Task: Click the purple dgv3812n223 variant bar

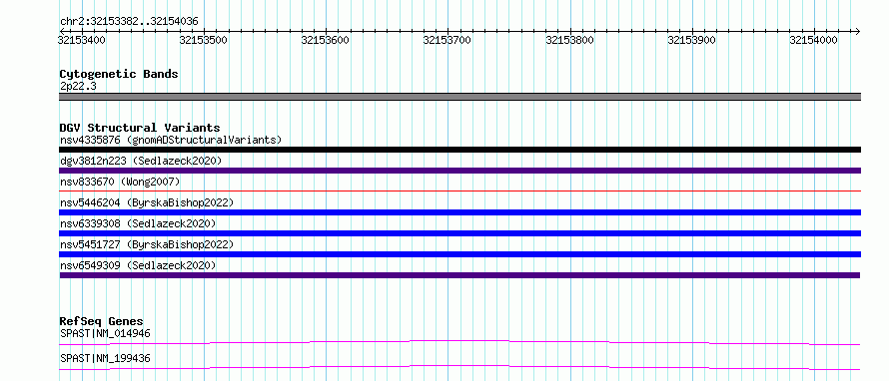Action: (459, 171)
